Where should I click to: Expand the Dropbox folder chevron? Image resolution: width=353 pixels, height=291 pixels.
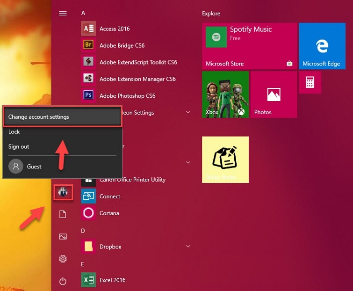pyautogui.click(x=188, y=247)
